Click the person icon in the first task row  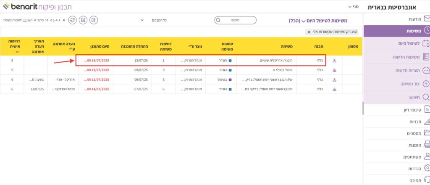tap(335, 60)
